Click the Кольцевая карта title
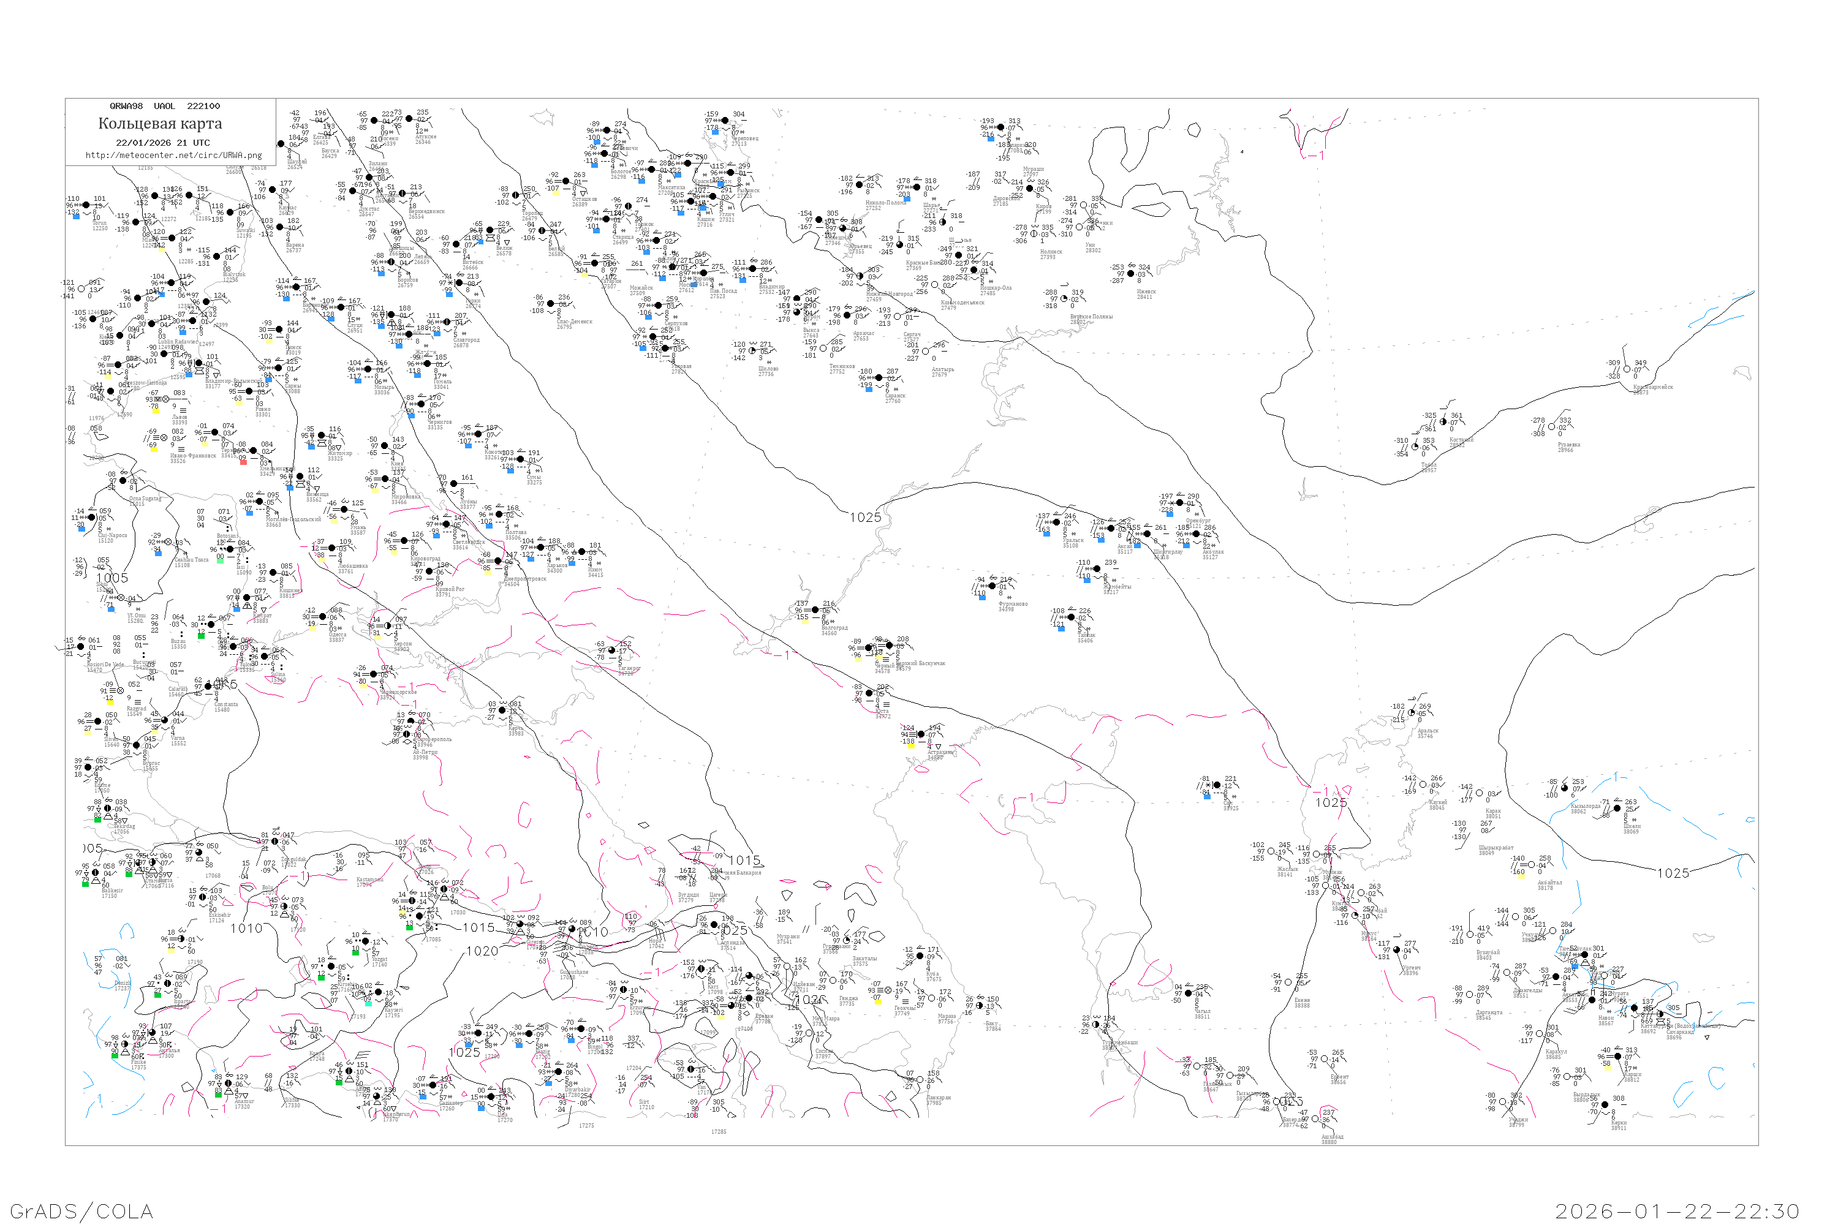The width and height of the screenshot is (1838, 1225). click(160, 124)
